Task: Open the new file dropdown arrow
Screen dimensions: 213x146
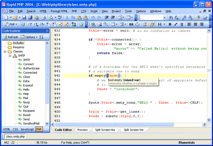Action: pyautogui.click(x=11, y=18)
